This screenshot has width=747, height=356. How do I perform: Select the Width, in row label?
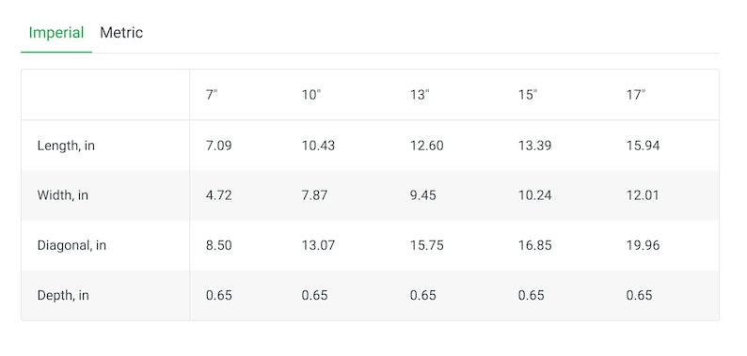point(62,195)
